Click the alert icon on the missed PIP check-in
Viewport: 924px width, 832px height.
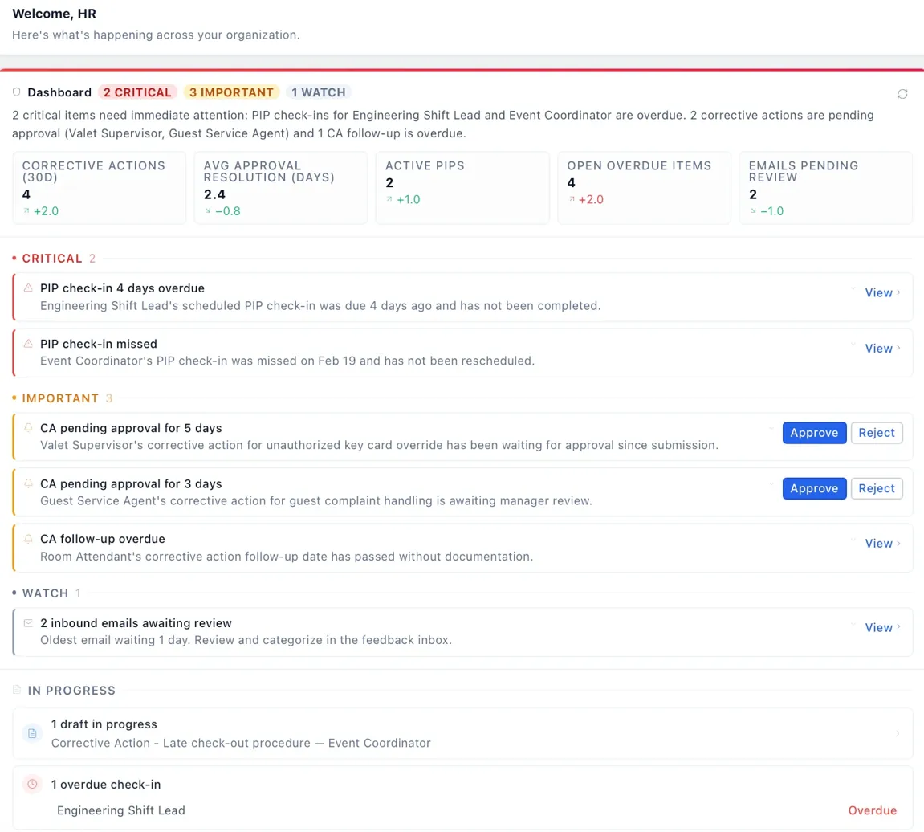coord(27,345)
